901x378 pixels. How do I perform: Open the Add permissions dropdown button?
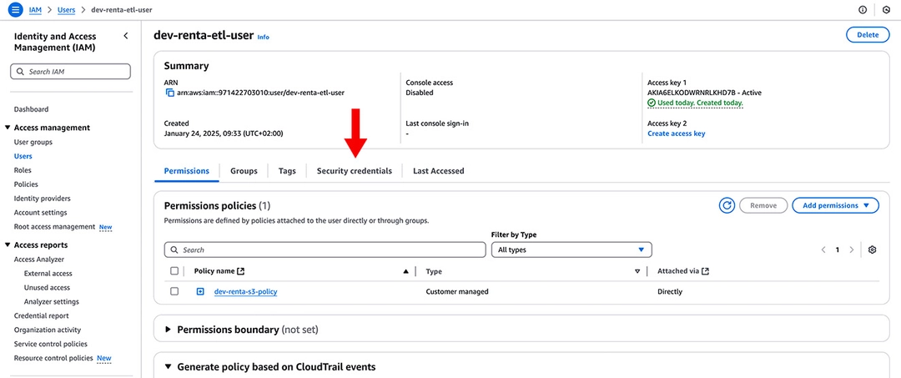(835, 205)
